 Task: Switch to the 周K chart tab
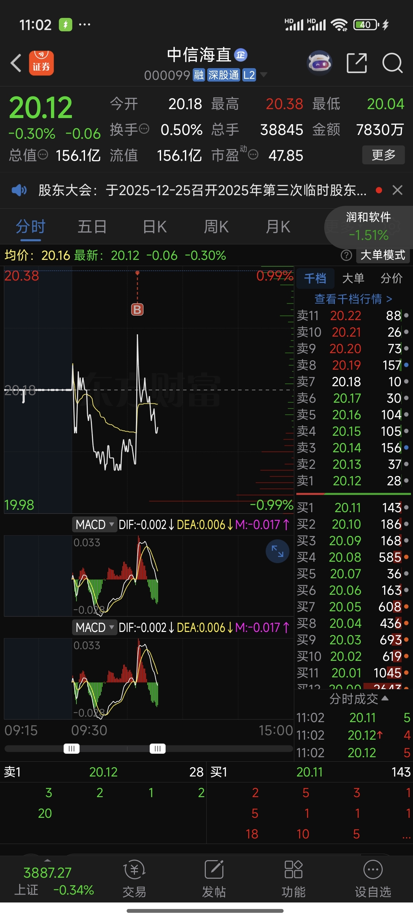point(216,226)
